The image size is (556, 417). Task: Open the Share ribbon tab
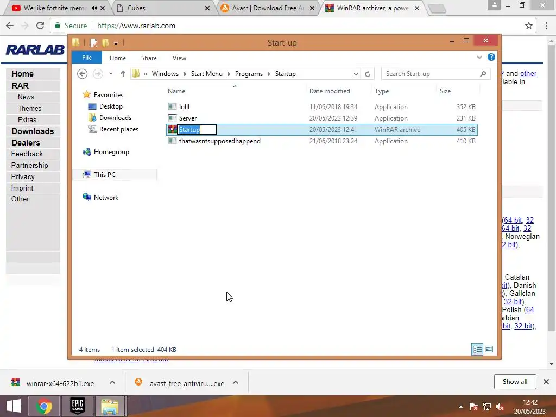pos(149,58)
